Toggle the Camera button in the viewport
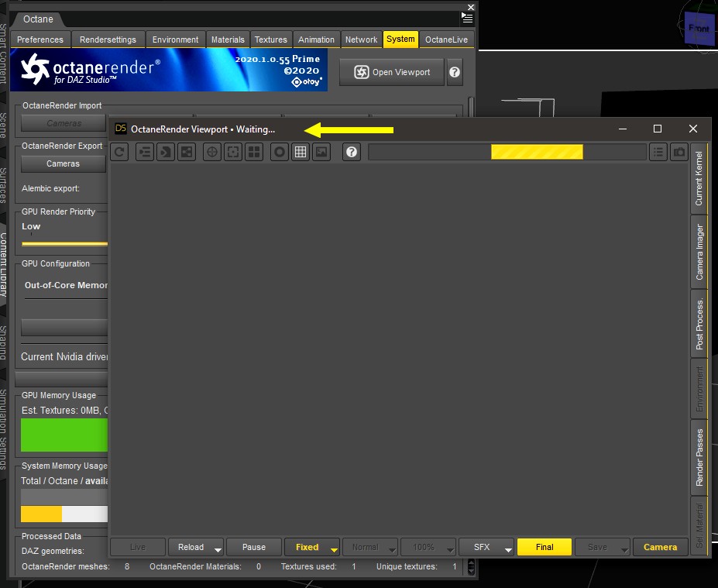This screenshot has width=718, height=588. [x=661, y=547]
